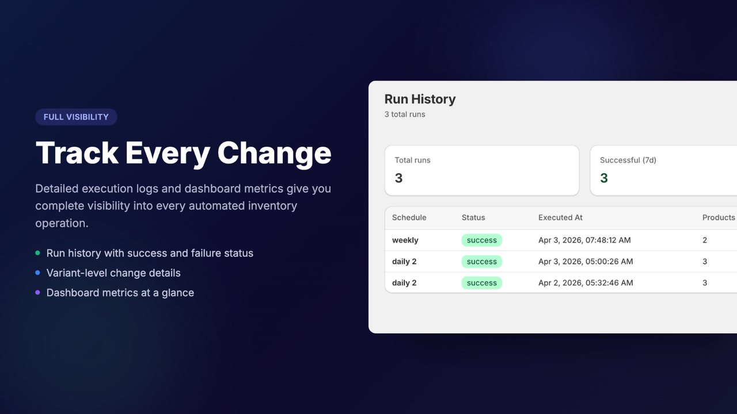737x414 pixels.
Task: Click the Run History title
Action: pyautogui.click(x=420, y=99)
